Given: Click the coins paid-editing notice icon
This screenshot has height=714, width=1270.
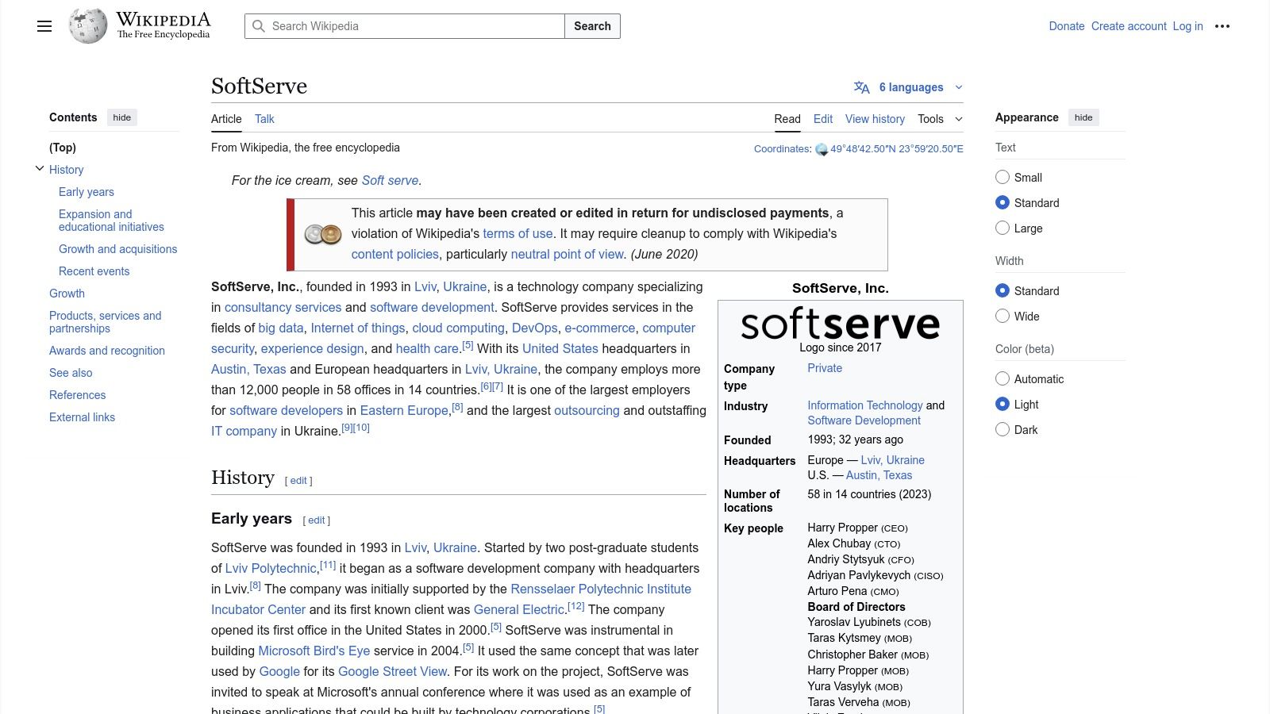Looking at the screenshot, I should pyautogui.click(x=323, y=234).
